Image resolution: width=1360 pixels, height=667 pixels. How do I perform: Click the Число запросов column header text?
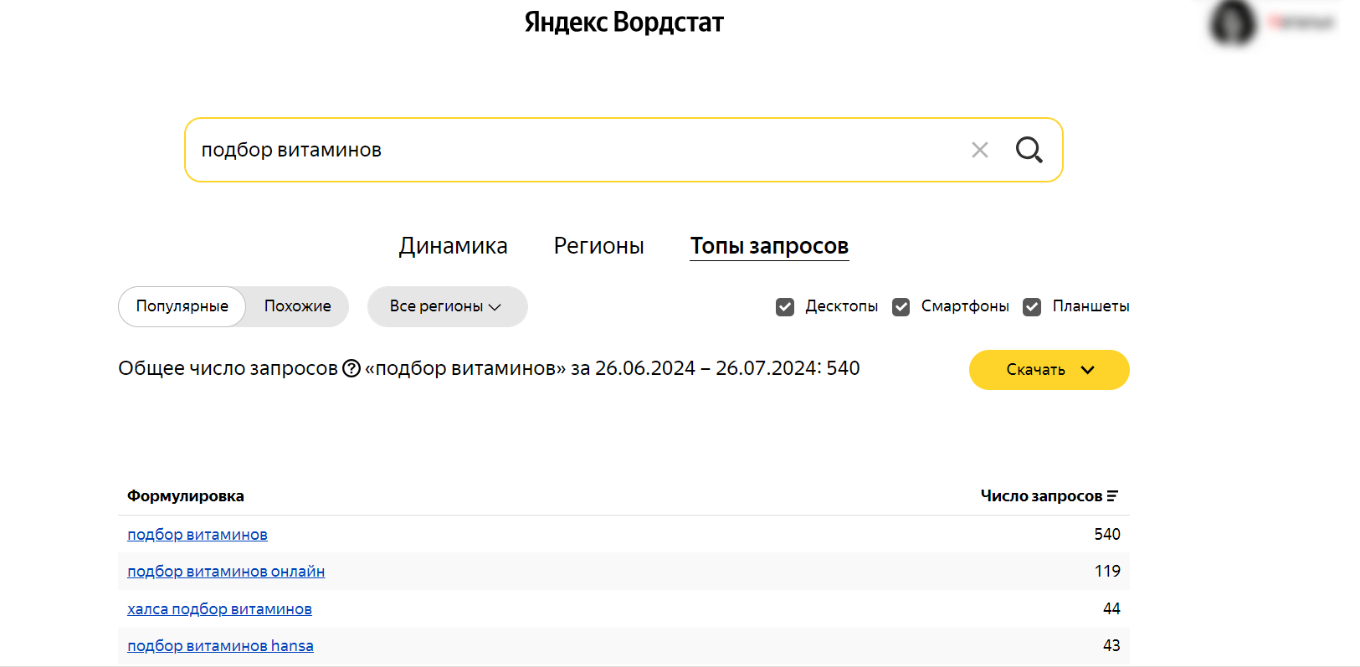(x=1041, y=496)
